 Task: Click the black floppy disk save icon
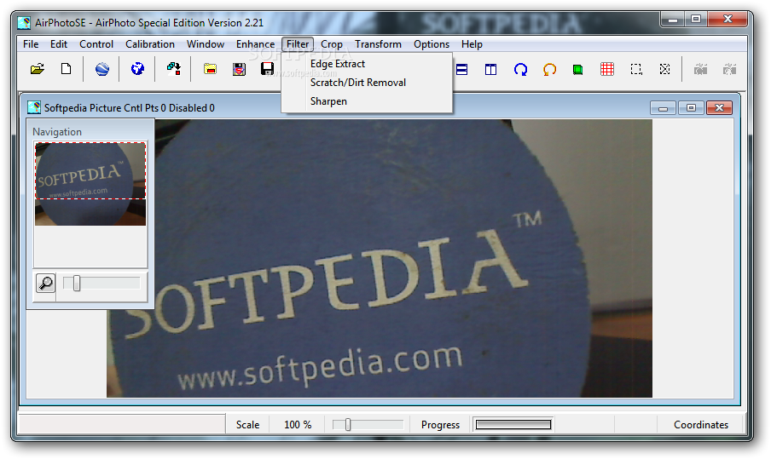coord(267,69)
